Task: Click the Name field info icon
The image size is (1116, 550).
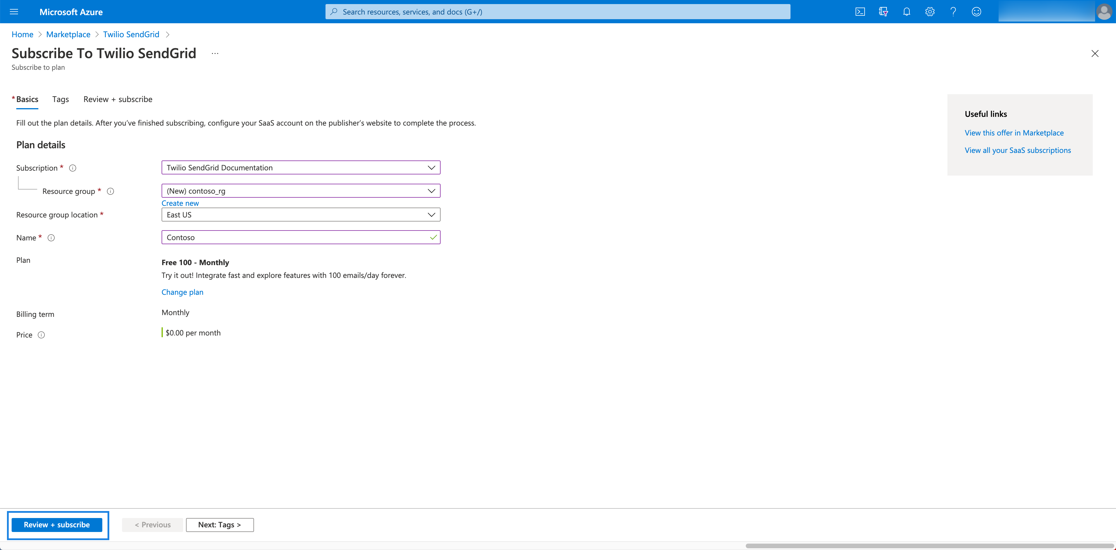Action: [x=51, y=237]
